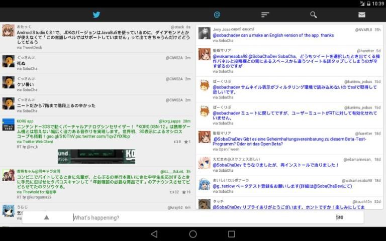Tap favorite star showing 19

(186, 192)
